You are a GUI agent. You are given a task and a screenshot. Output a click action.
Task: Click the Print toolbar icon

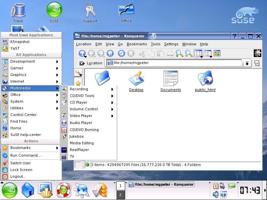(170, 53)
